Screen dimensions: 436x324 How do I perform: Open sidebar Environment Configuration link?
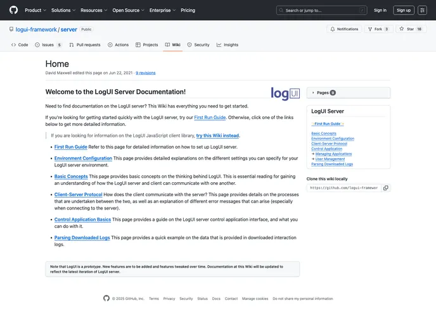tap(333, 139)
